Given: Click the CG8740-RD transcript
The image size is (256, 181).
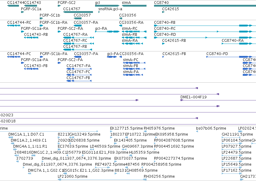Looking at the screenshot, I should [205, 38].
